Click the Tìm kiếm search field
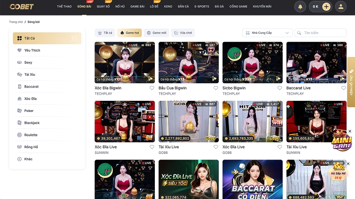Viewport: 355px width, 199px height. [320, 33]
